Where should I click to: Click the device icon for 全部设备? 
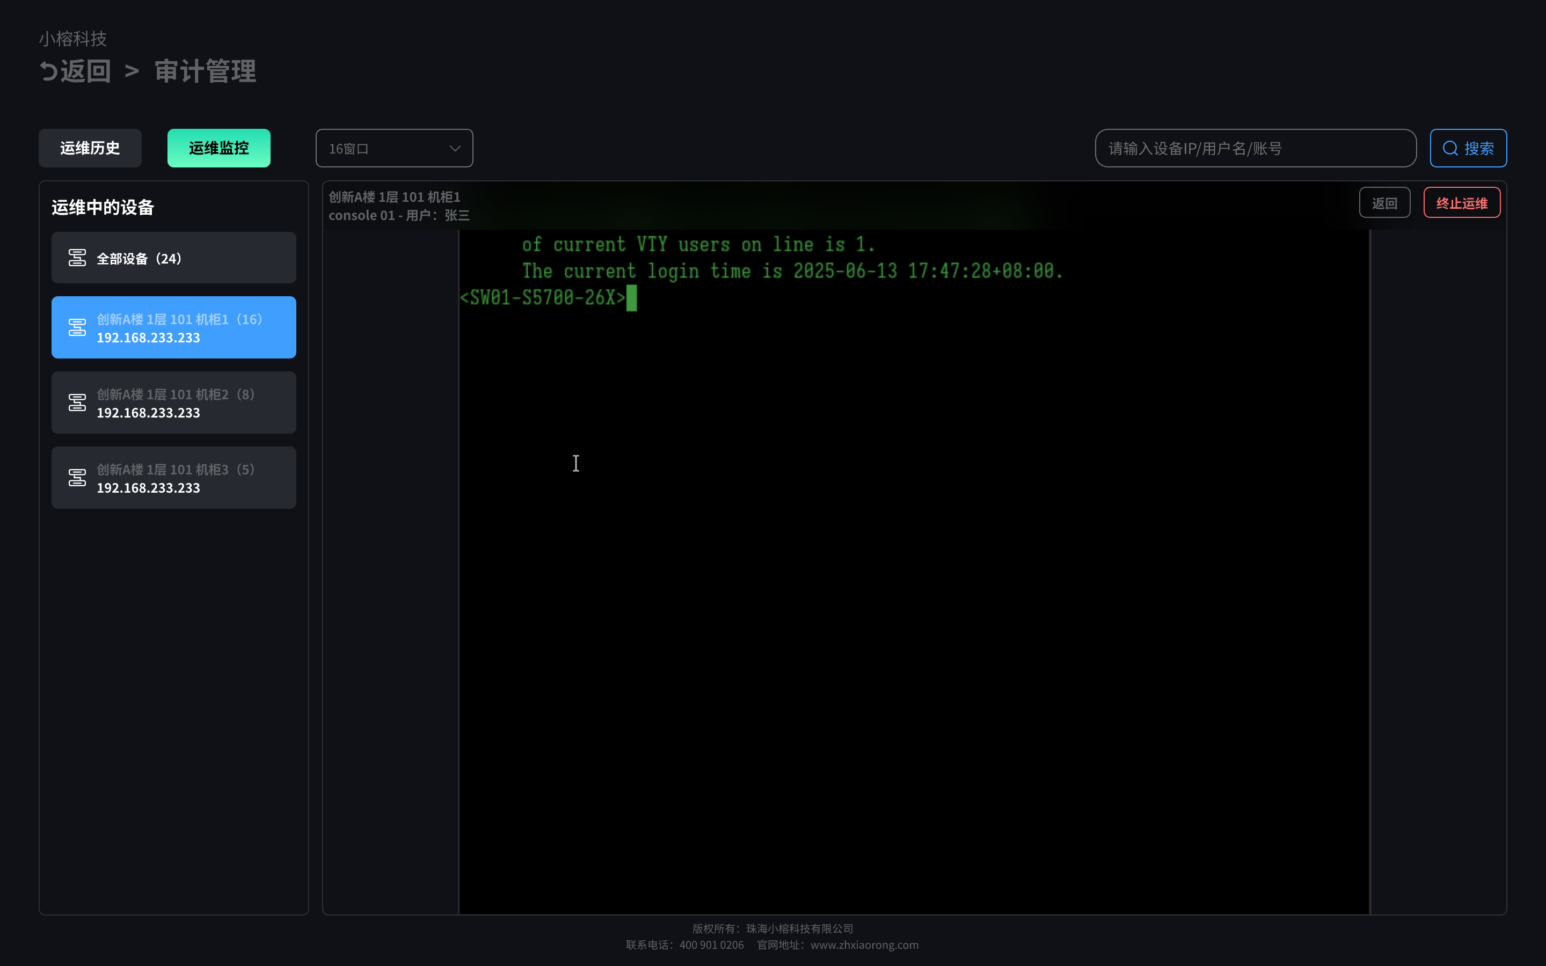point(77,258)
